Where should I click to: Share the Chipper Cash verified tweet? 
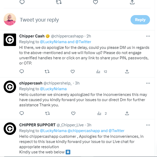(x=127, y=71)
